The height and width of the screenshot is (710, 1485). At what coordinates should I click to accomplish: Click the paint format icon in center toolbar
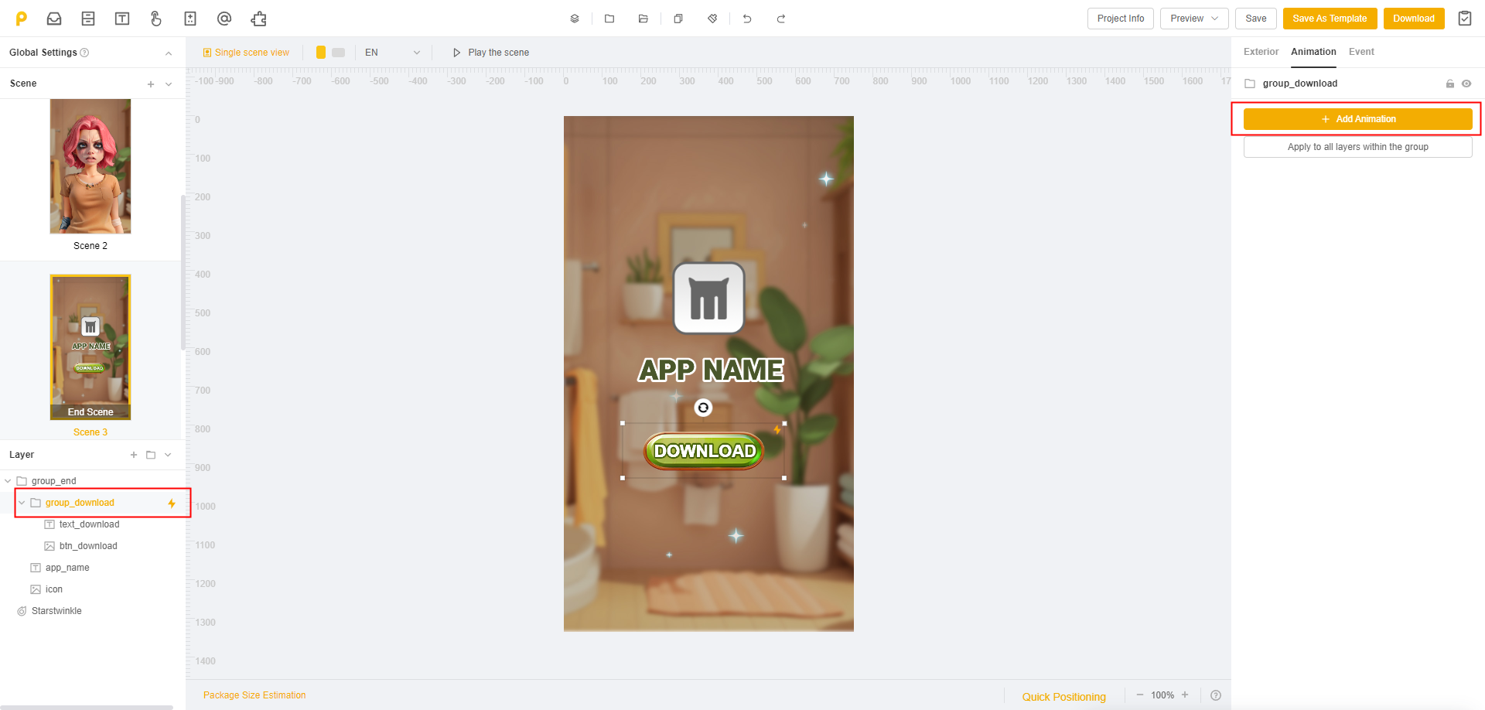point(712,19)
